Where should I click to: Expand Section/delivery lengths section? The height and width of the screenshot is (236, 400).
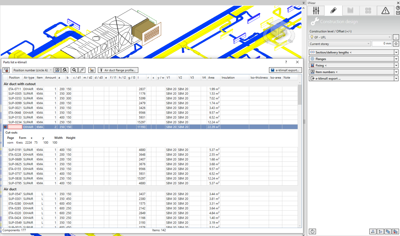(x=354, y=52)
